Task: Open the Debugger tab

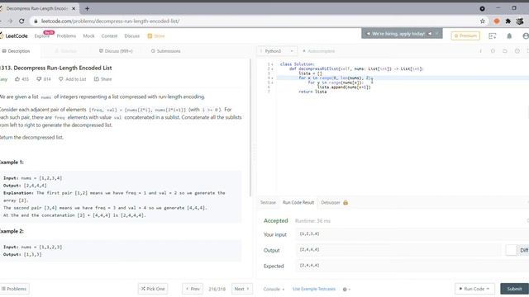Action: 331,202
